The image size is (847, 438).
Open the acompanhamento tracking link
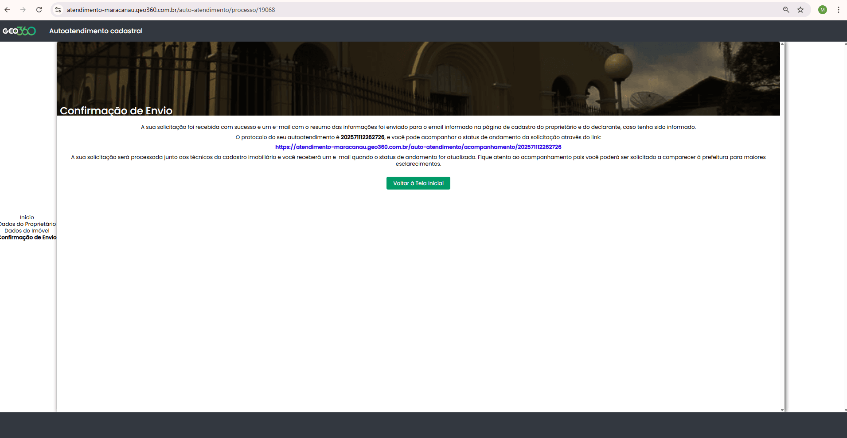pyautogui.click(x=418, y=147)
